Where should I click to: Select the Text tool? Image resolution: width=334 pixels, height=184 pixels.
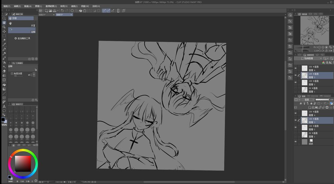coord(4,106)
